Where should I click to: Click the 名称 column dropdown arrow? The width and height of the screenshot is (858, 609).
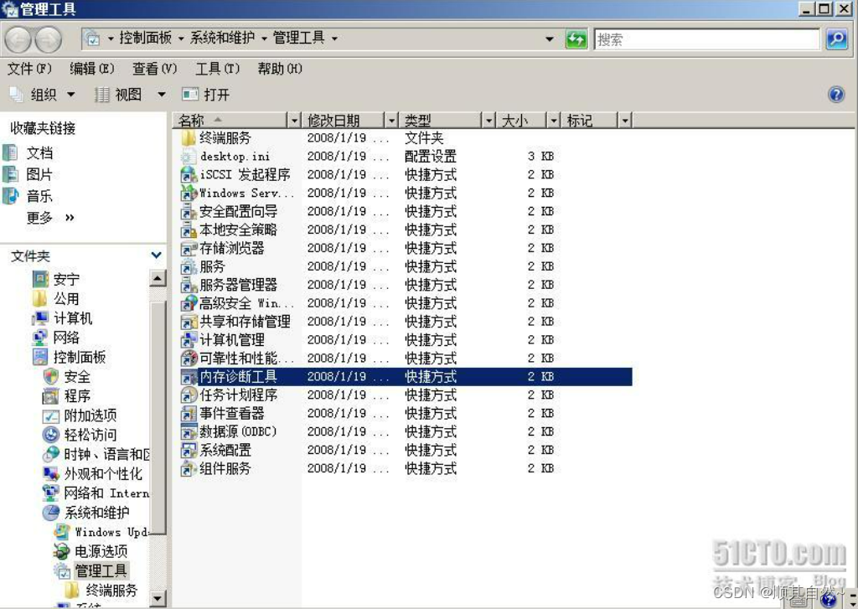[295, 120]
